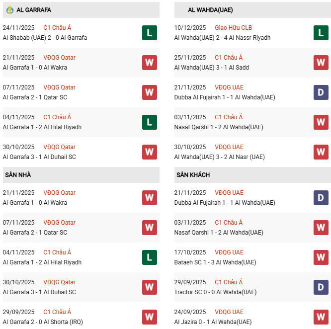Select the SÂN KHÁCH section header

193,175
